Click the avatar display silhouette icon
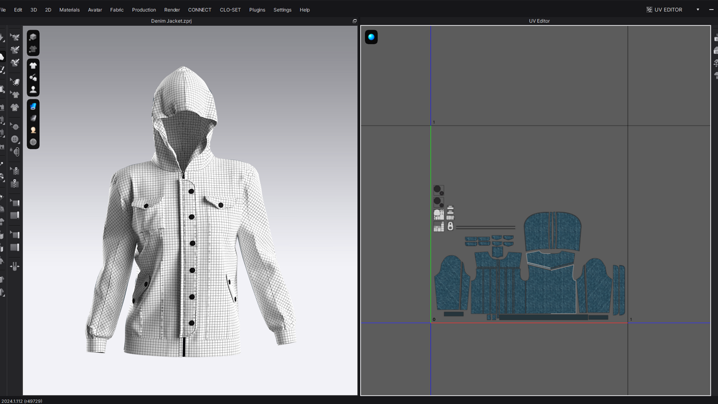This screenshot has height=404, width=718. [33, 90]
